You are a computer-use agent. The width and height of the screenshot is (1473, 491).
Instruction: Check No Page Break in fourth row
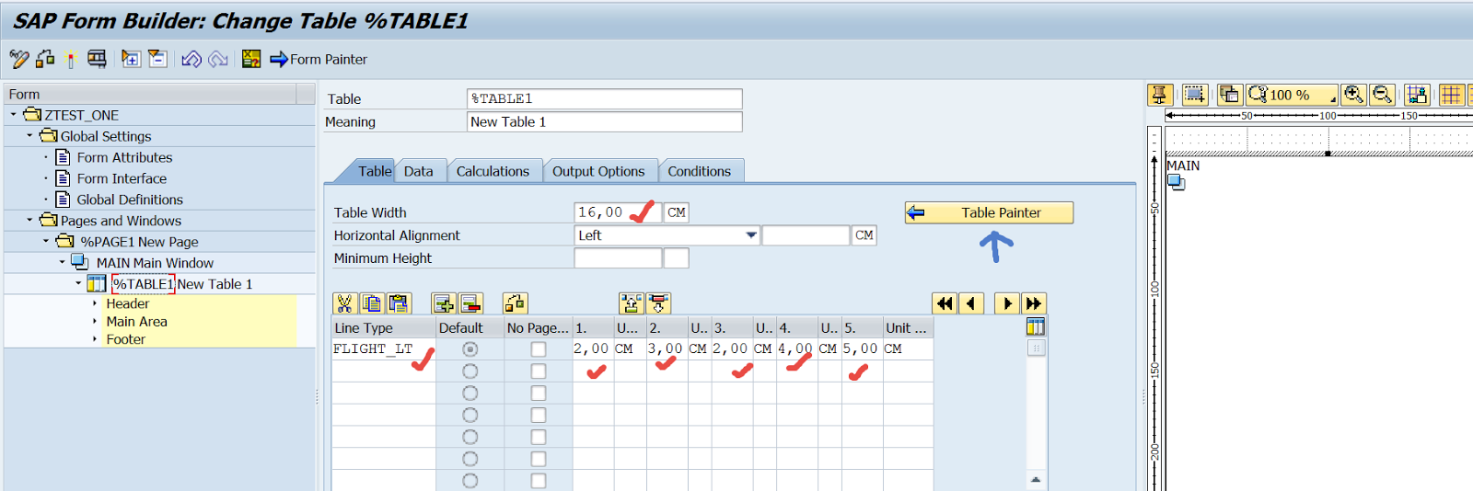click(x=539, y=416)
